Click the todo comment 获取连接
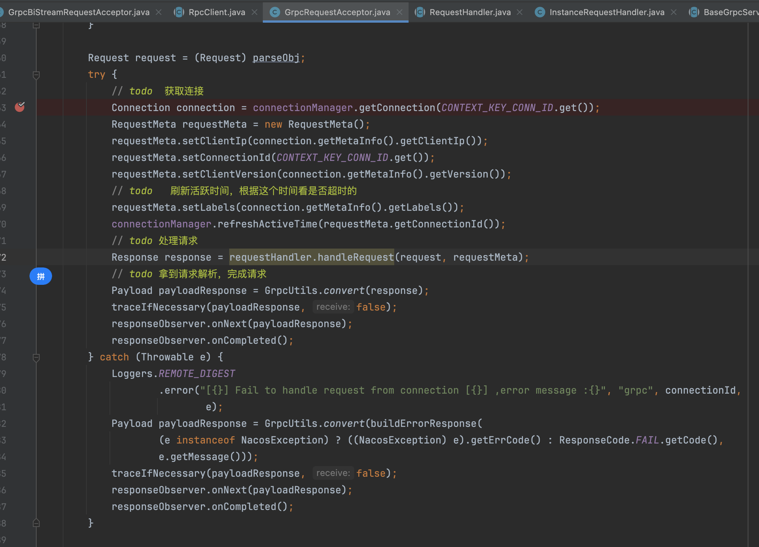The image size is (759, 547). tap(158, 91)
